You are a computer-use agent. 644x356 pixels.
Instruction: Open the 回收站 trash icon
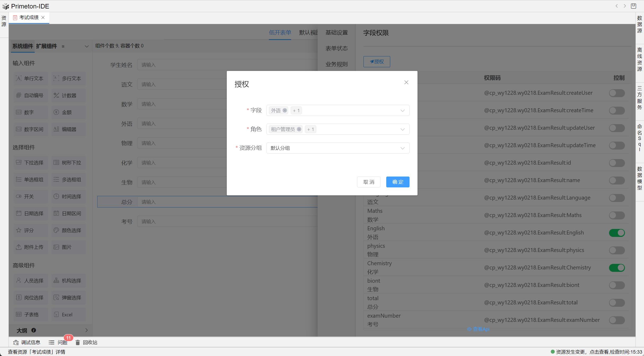pos(78,343)
